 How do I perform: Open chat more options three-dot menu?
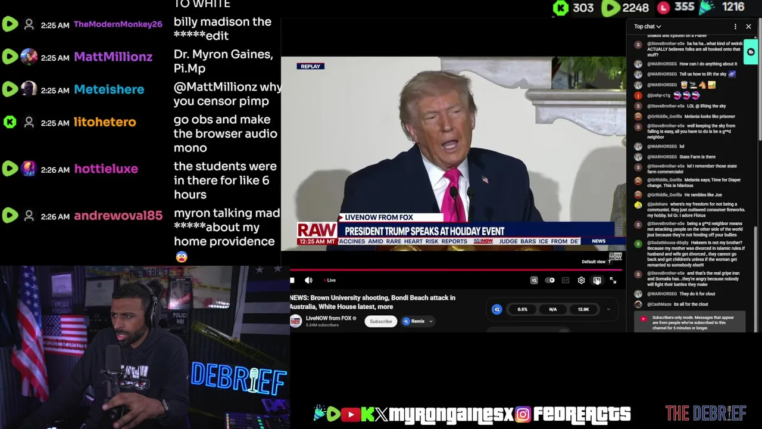[735, 26]
